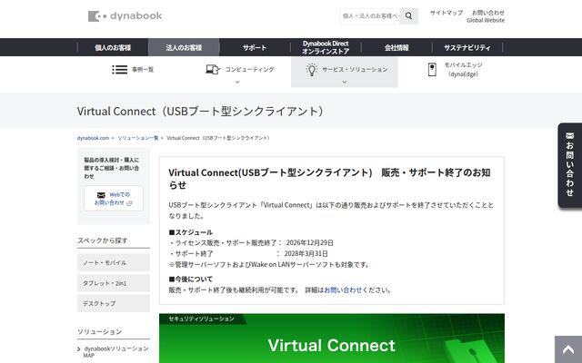
Task: Click the Webでのお問い合わせ button
Action: [114, 199]
